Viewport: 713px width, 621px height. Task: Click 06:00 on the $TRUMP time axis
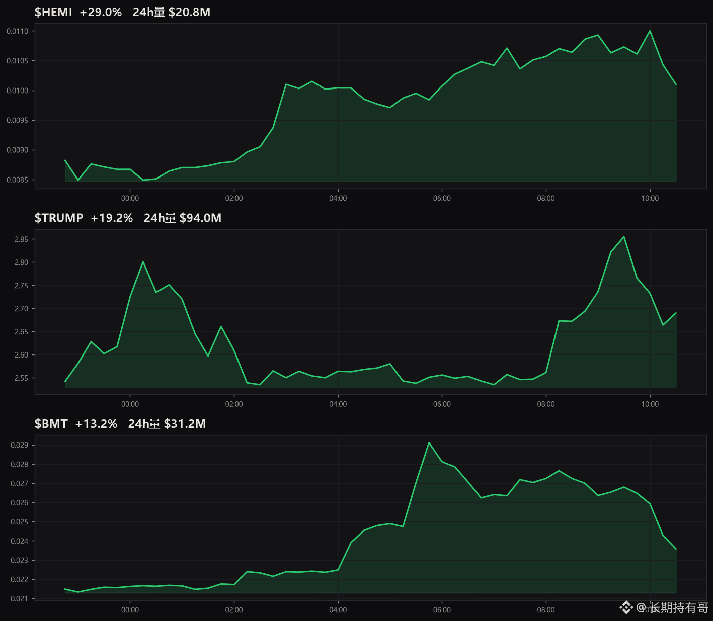(442, 404)
